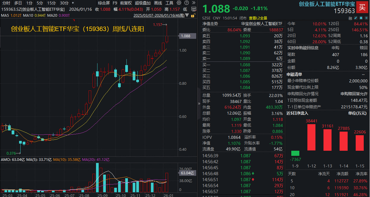Toggle 超级叠加 overlay mode
The width and height of the screenshot is (370, 197).
click(x=143, y=3)
